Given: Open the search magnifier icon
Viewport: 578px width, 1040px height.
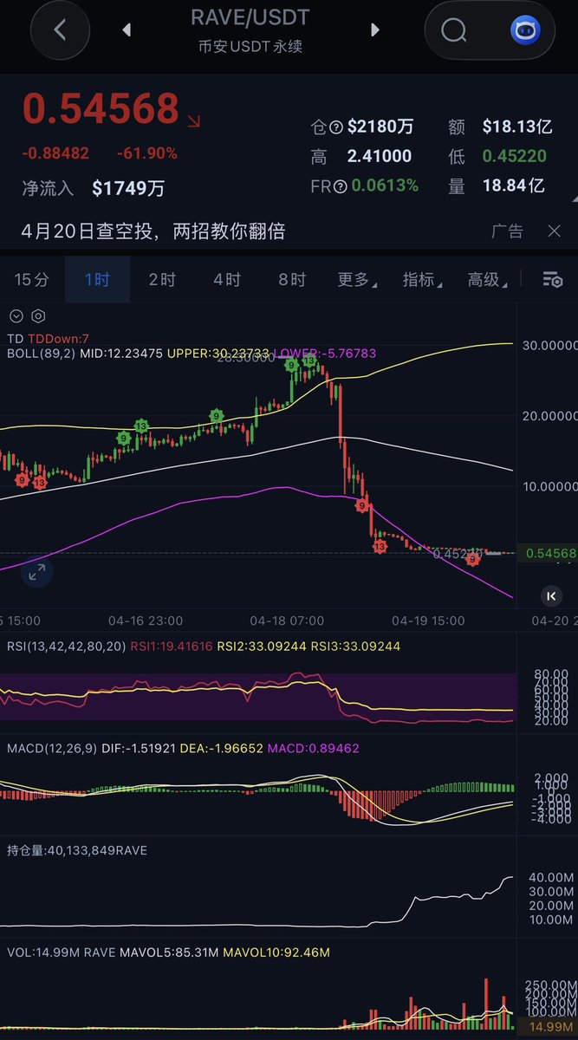Looking at the screenshot, I should tap(454, 31).
